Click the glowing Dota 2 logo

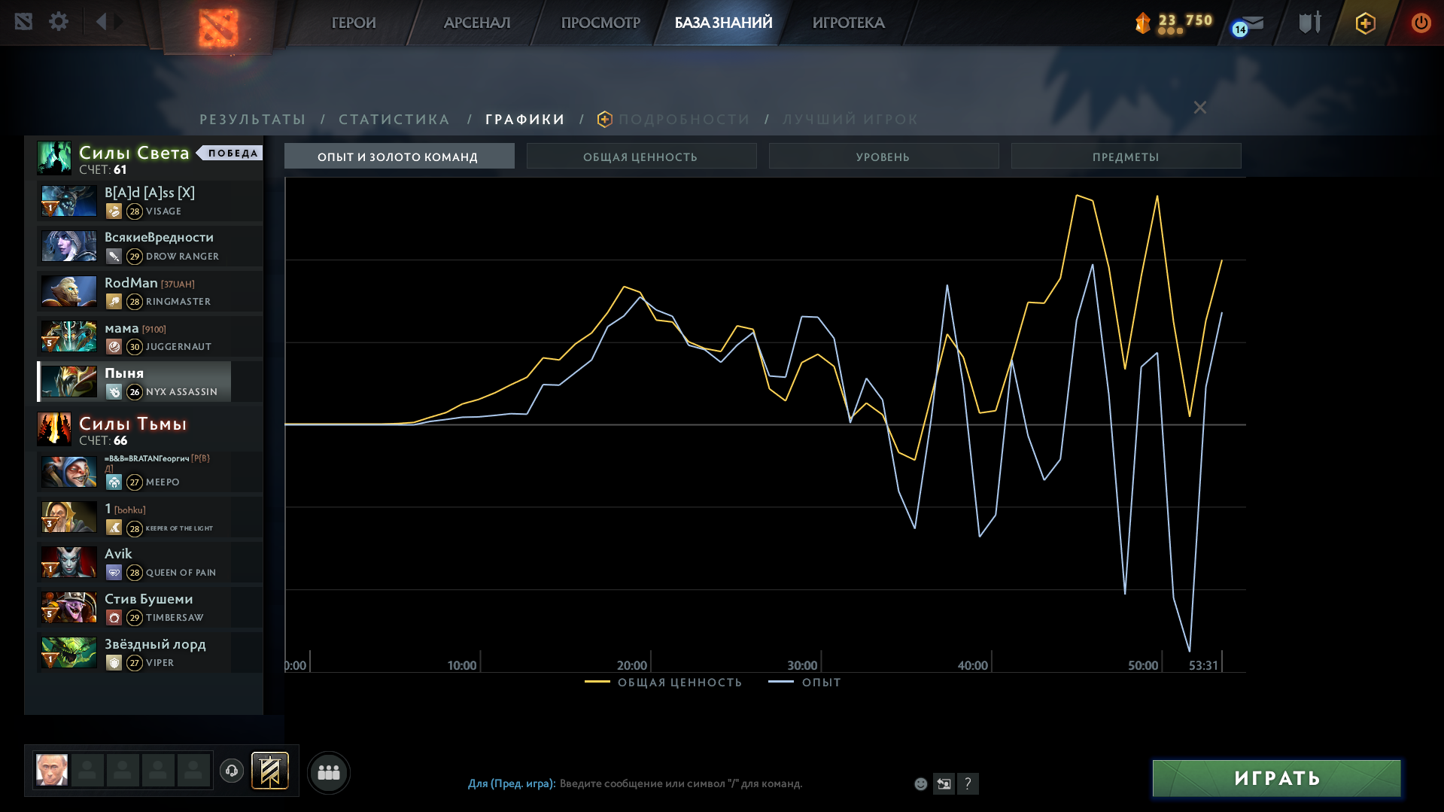[219, 27]
